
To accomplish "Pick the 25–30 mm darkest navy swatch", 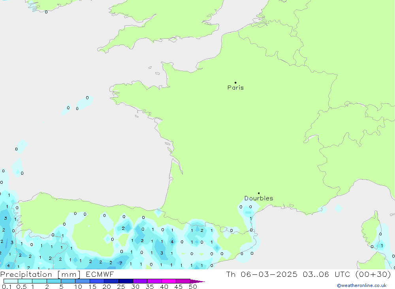I will pos(126,281).
